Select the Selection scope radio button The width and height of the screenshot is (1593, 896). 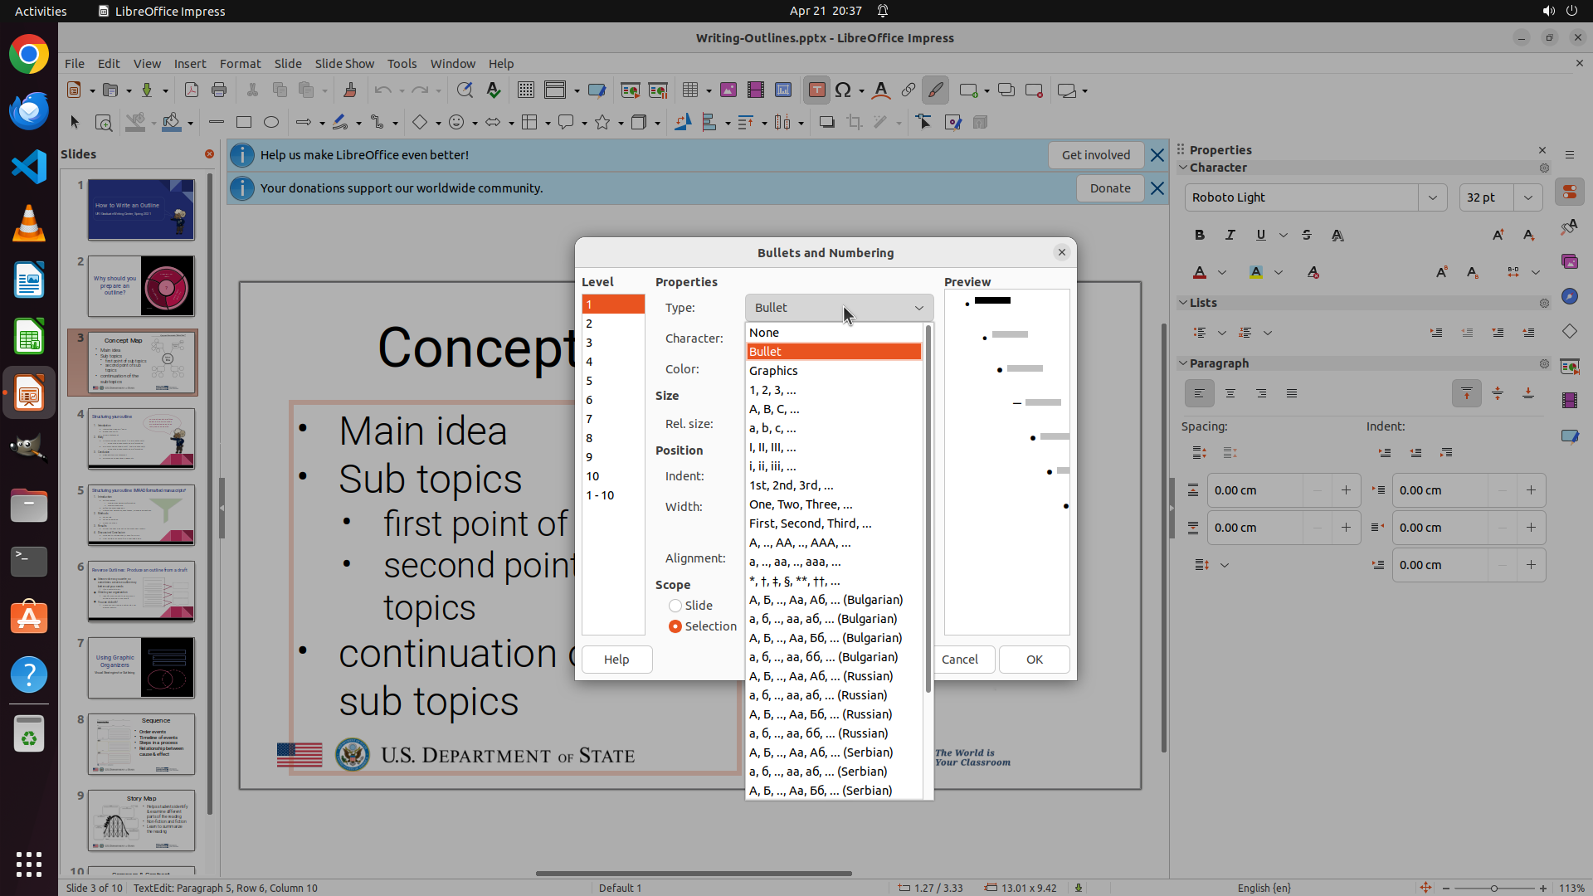675,626
